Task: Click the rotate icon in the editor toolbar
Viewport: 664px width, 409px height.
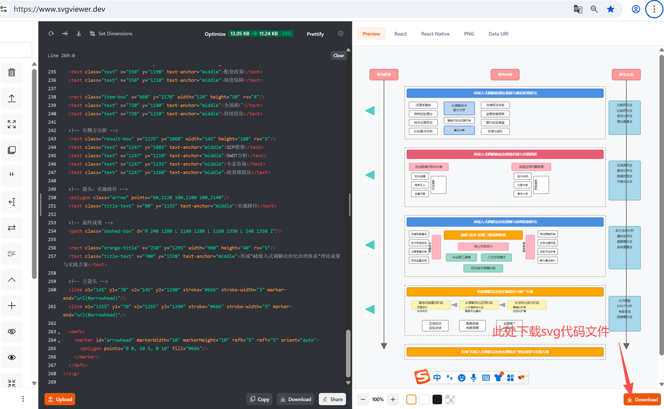Action: [51, 34]
